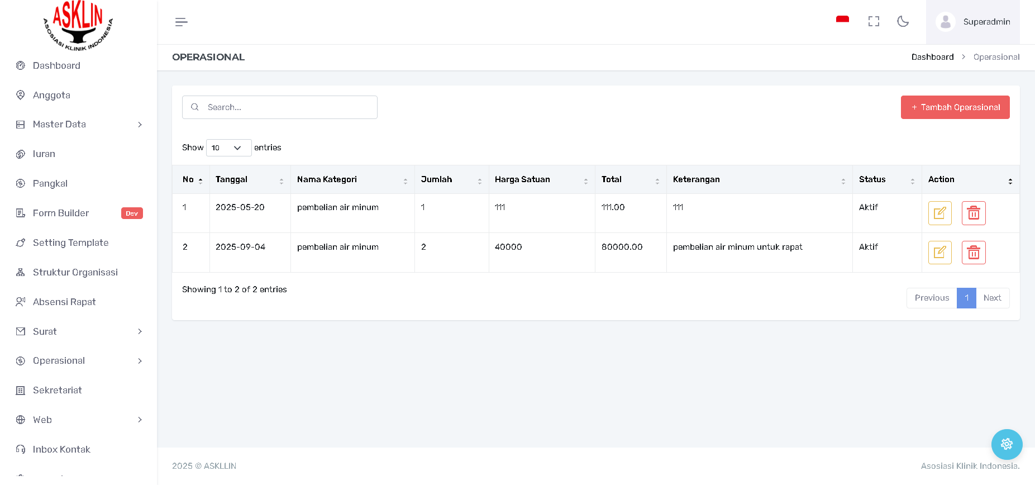Sort the table by the Tanggal column

[250, 179]
